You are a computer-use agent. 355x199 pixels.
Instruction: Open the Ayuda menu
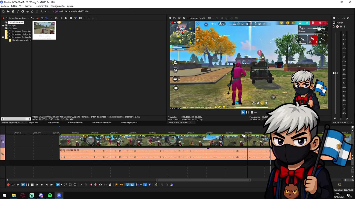click(70, 6)
